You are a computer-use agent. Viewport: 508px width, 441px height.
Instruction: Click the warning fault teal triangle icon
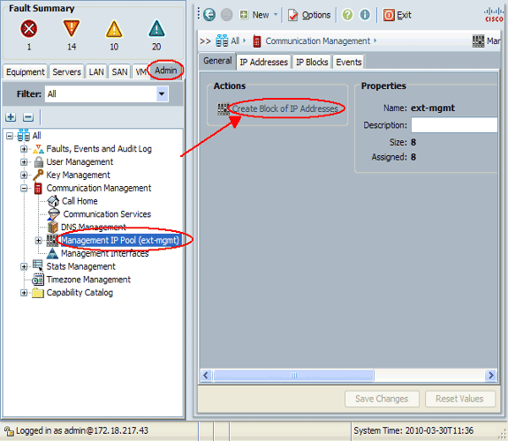click(156, 28)
